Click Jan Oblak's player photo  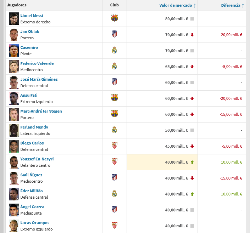click(x=14, y=35)
